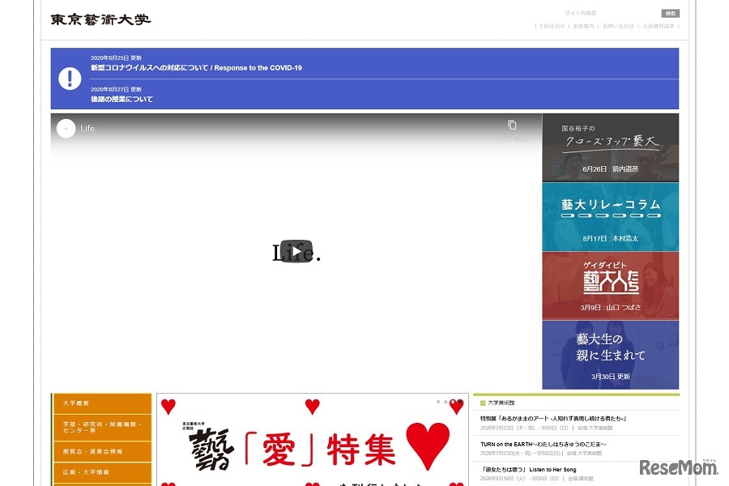
Task: Open 「彼女たちは歌う」Listen to Her Song entry
Action: coord(528,470)
